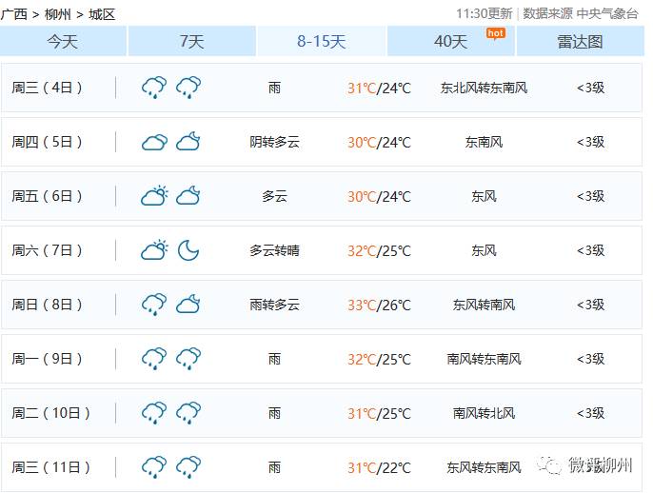The height and width of the screenshot is (493, 653).
Task: Click the night rain icon for 周二（10日）
Action: 188,413
